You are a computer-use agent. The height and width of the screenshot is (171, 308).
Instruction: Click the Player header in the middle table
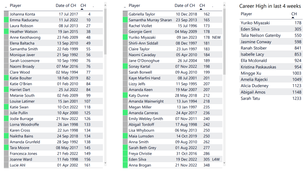tap(134, 6)
